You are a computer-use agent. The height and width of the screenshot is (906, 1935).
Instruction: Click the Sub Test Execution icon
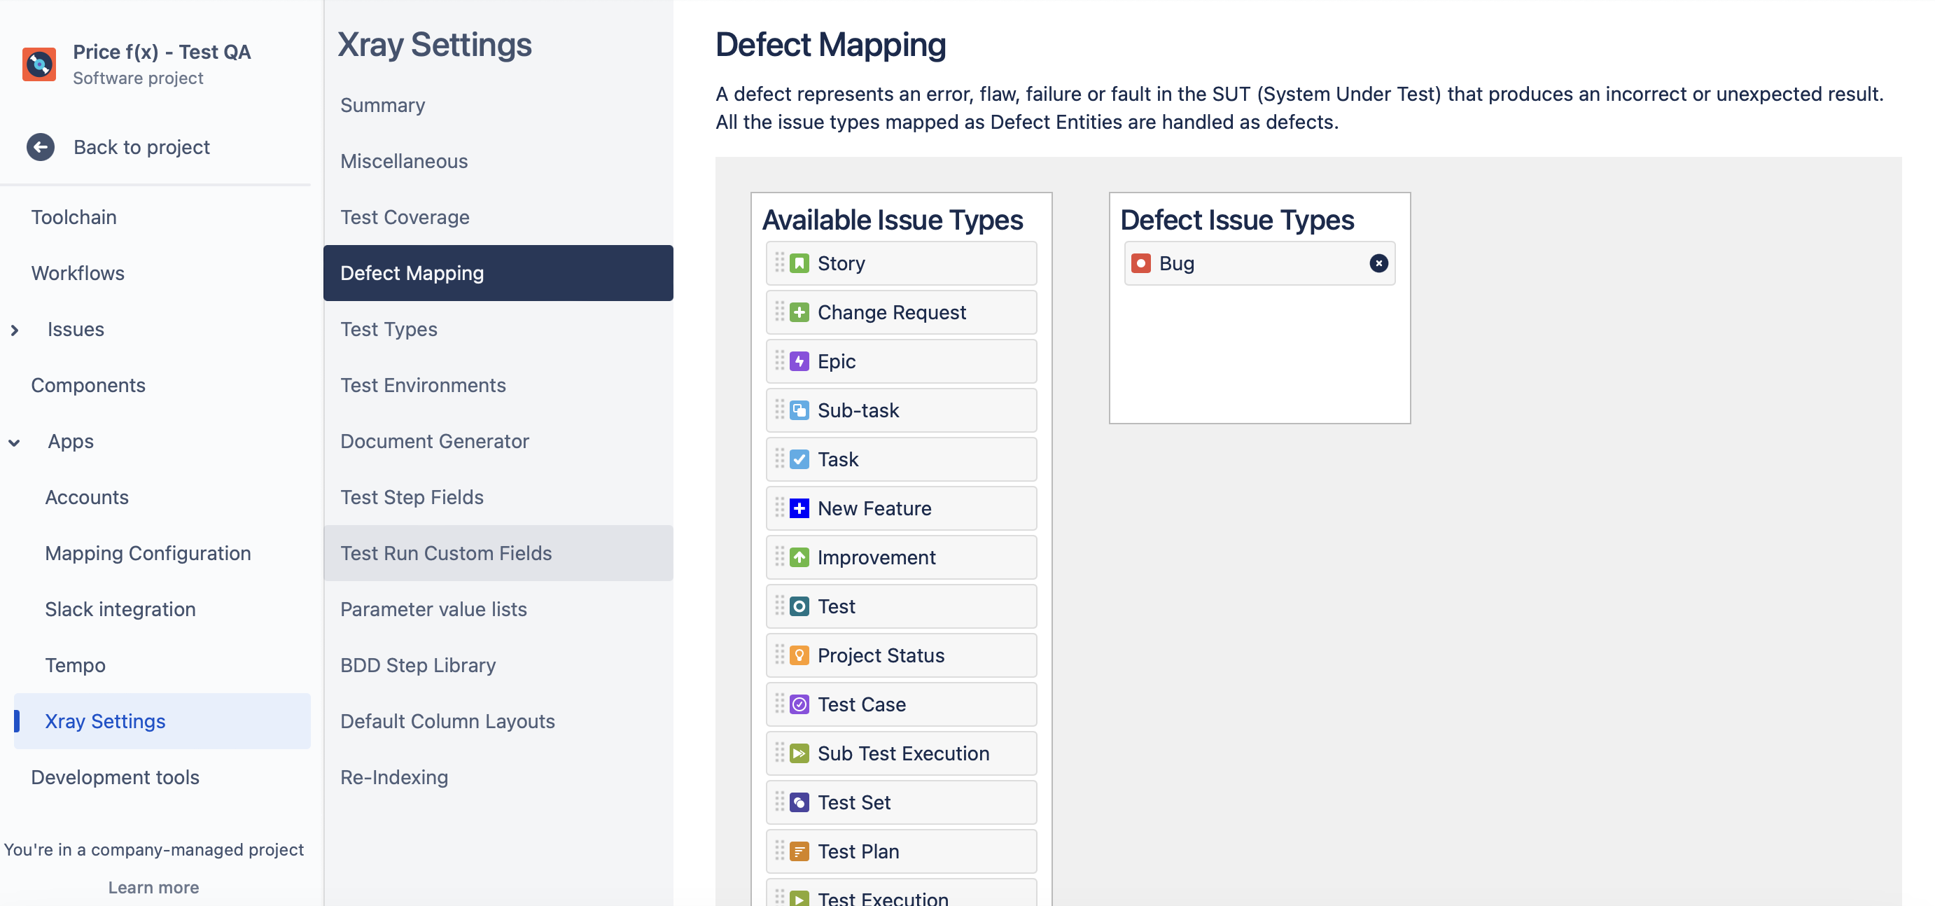(799, 753)
